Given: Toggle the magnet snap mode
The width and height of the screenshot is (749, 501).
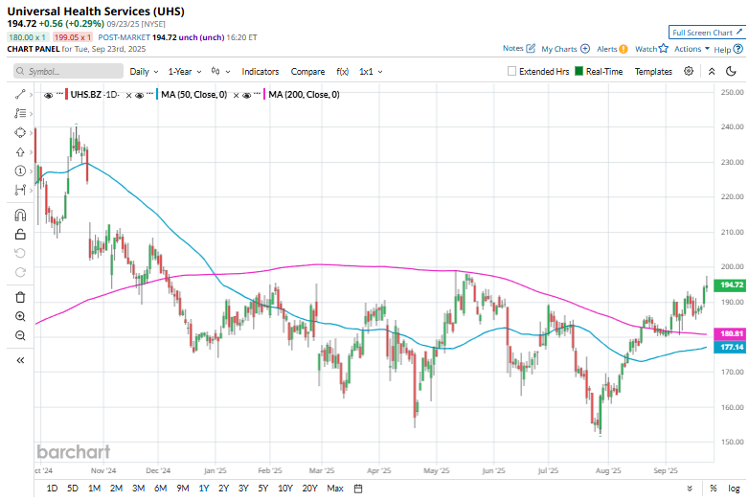Looking at the screenshot, I should tap(20, 216).
